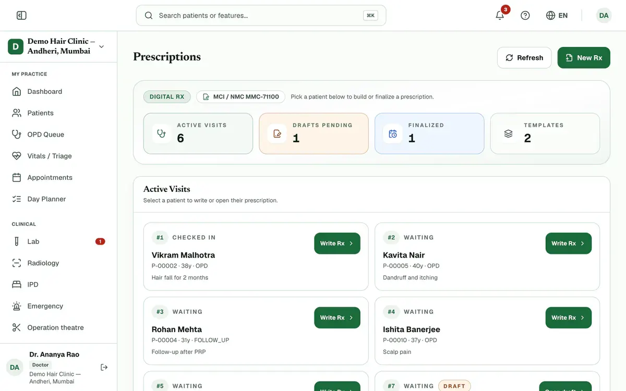This screenshot has width=626, height=391.
Task: Click patient name Kavita Nair
Action: (404, 255)
